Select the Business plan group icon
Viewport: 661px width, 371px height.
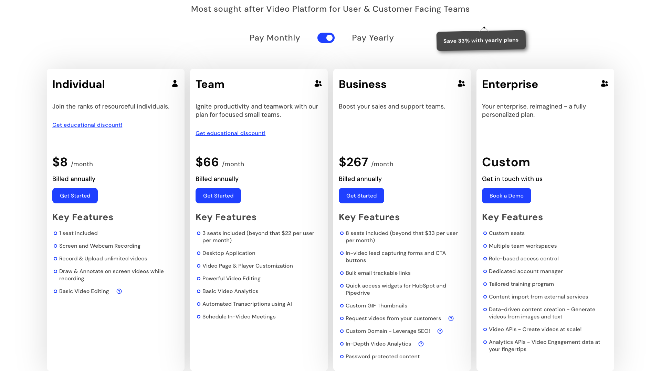coord(461,83)
